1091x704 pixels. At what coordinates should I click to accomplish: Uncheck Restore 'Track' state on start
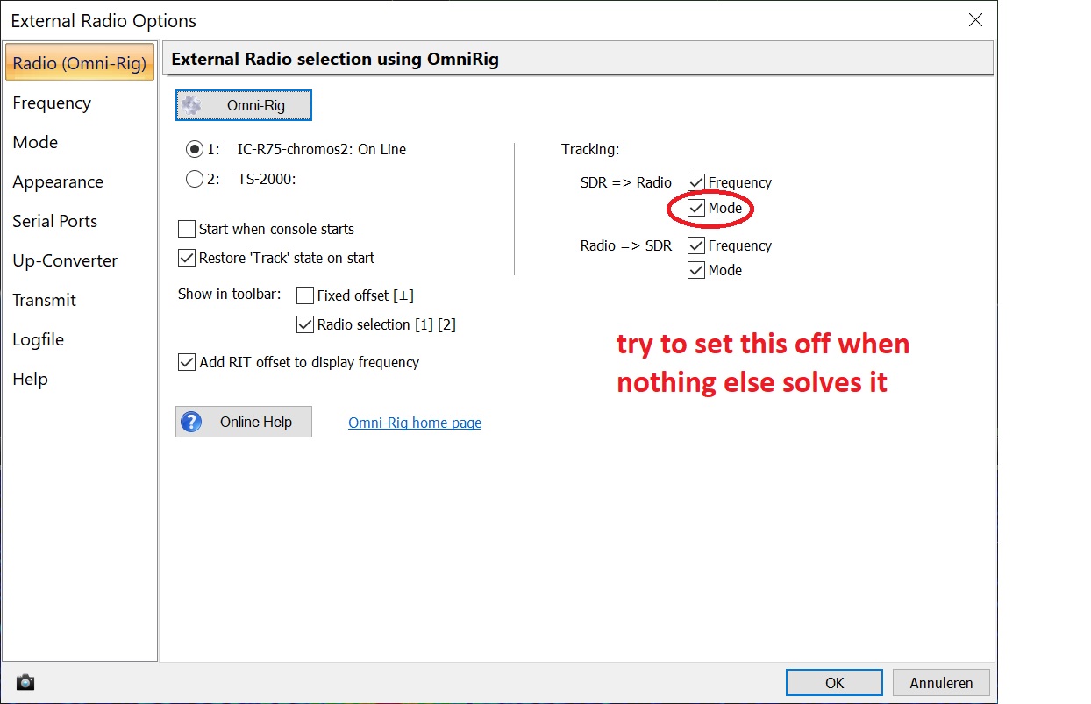[187, 258]
